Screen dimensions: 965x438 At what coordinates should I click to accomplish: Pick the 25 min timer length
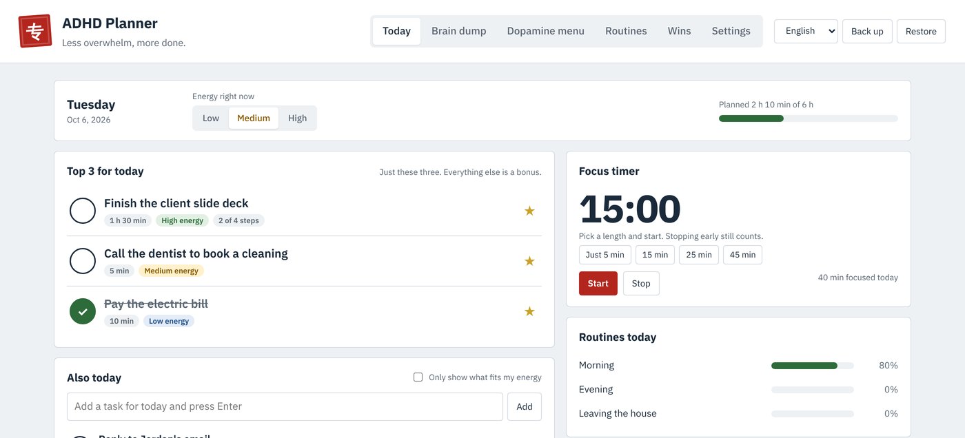point(699,255)
